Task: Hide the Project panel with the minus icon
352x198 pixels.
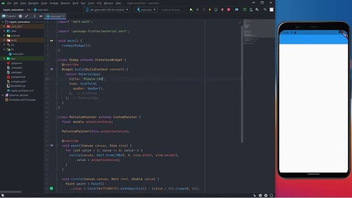Action: (41, 16)
